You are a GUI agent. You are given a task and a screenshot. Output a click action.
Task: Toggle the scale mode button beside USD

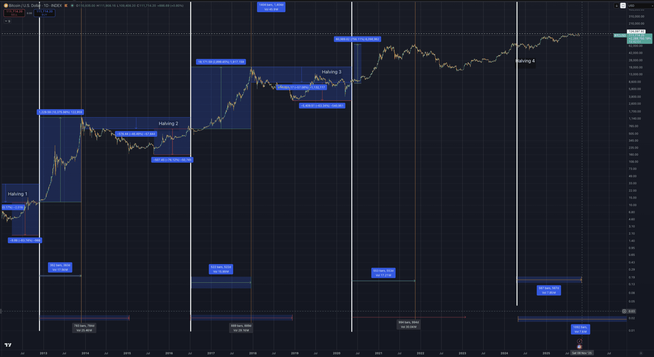pyautogui.click(x=623, y=5)
